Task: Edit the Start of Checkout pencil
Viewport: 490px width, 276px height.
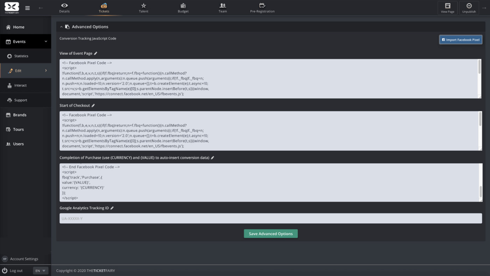Action: click(93, 105)
